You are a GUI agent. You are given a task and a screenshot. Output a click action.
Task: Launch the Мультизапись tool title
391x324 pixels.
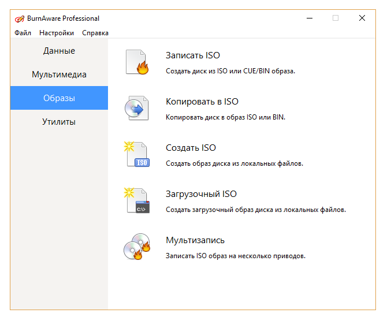click(x=195, y=240)
